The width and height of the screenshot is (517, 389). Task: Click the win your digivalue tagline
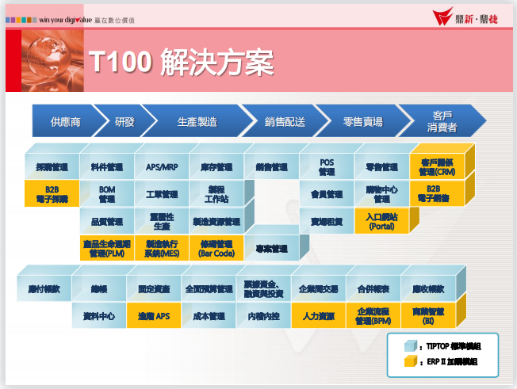click(x=65, y=20)
